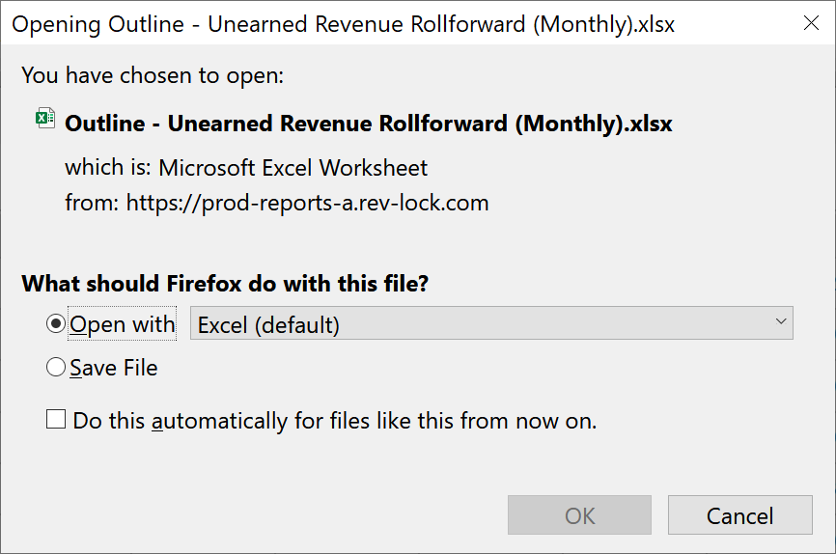The width and height of the screenshot is (836, 554).
Task: Click the Excel (default) text in combo box
Action: coord(268,325)
